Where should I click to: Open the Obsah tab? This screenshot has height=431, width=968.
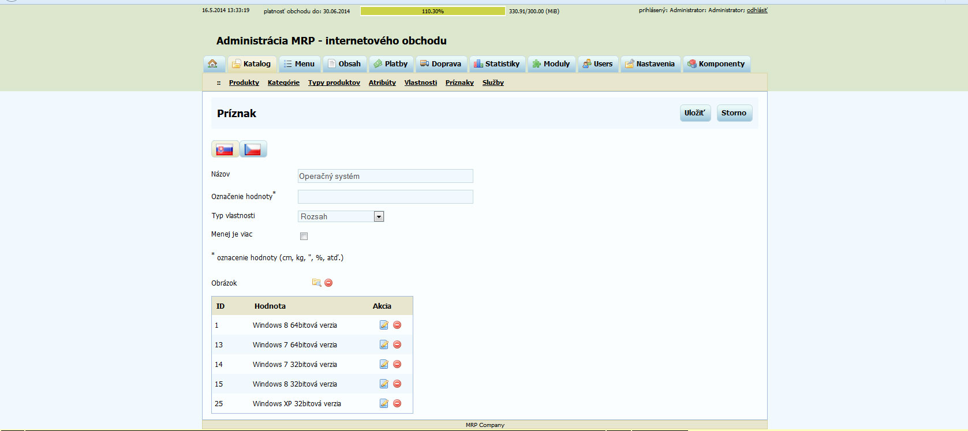(345, 64)
